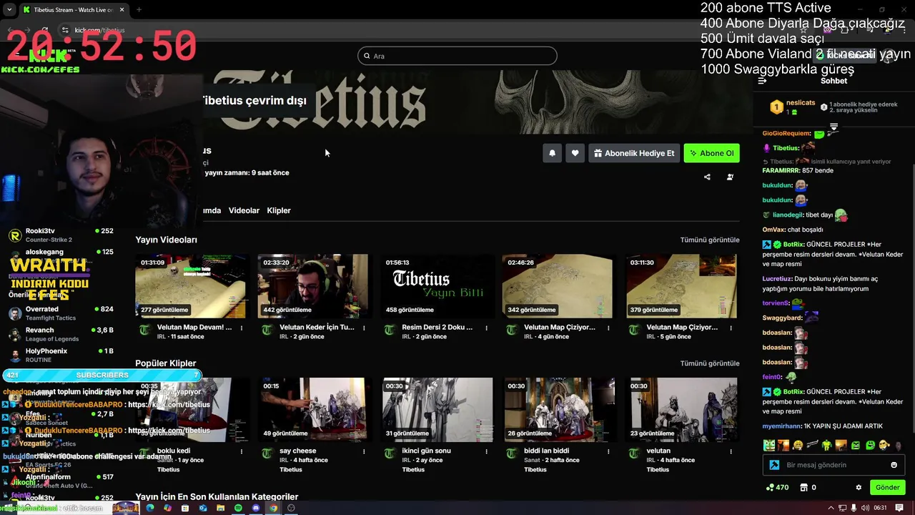Open FARAMIRRR's profile in chat
This screenshot has width=915, height=515.
point(782,171)
